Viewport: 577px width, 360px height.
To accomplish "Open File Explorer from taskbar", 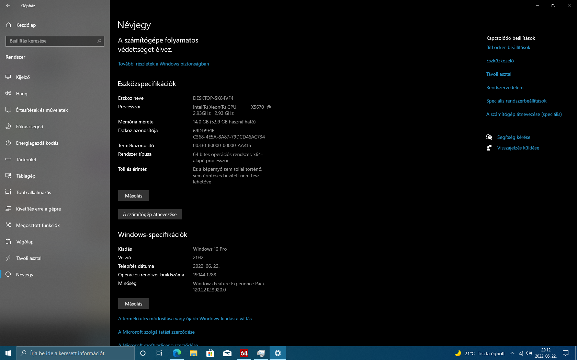I will (193, 353).
